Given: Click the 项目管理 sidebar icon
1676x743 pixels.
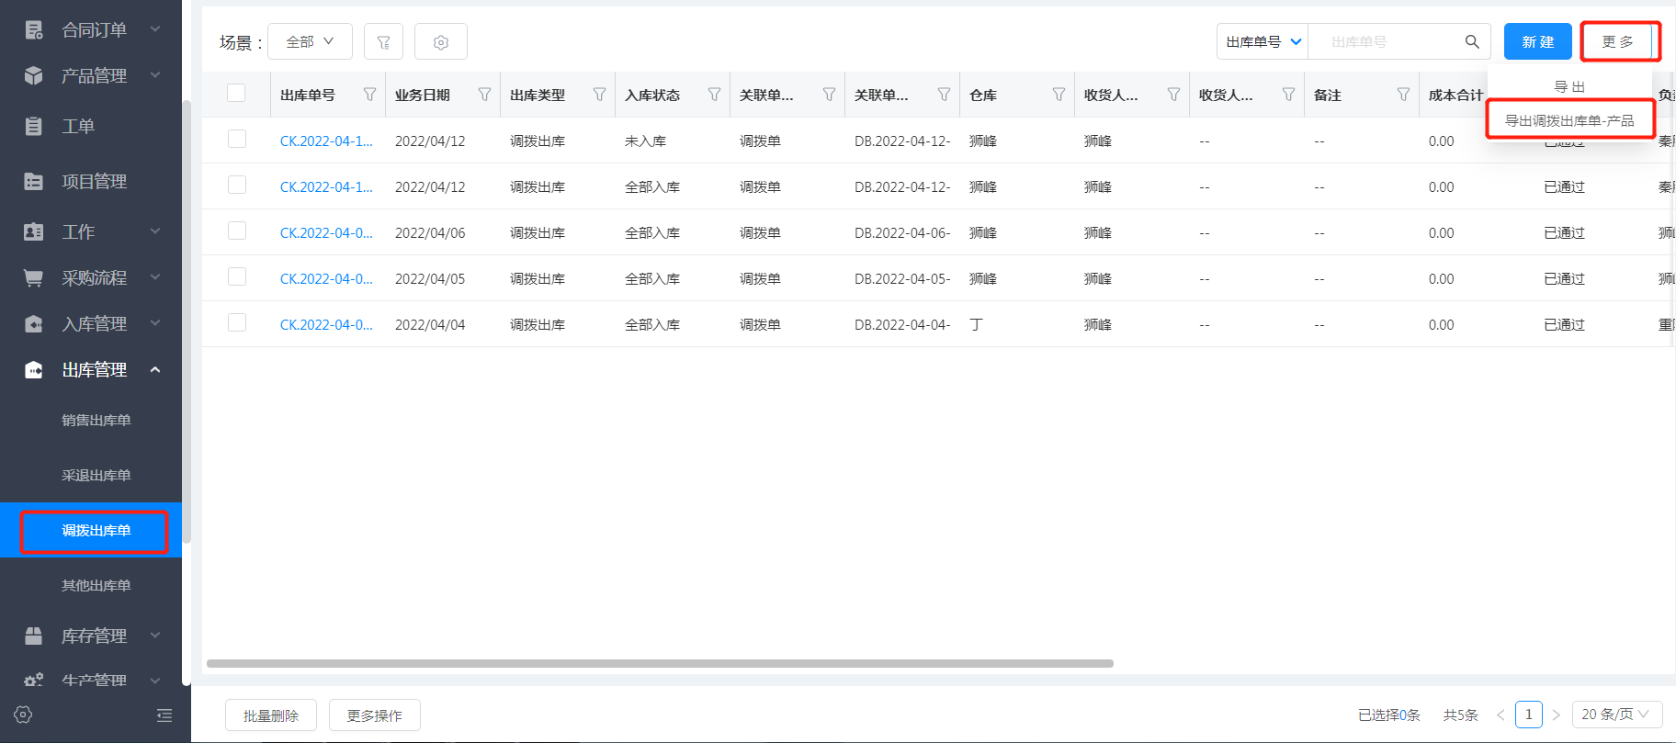Looking at the screenshot, I should click(34, 181).
